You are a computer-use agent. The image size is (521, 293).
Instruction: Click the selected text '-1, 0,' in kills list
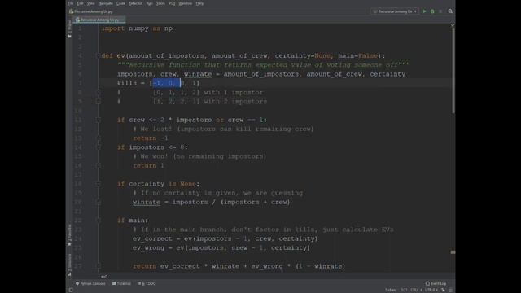click(x=166, y=83)
